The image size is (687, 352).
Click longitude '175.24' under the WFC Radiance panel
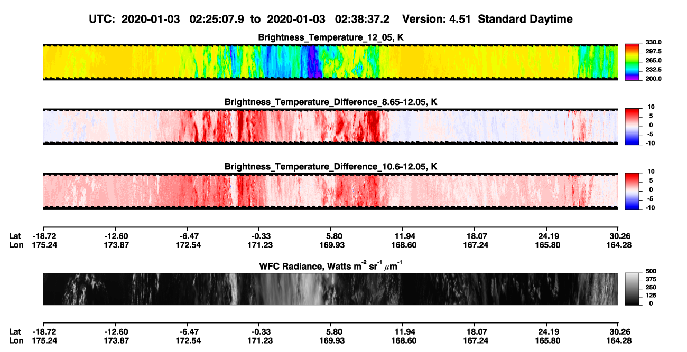pos(44,340)
